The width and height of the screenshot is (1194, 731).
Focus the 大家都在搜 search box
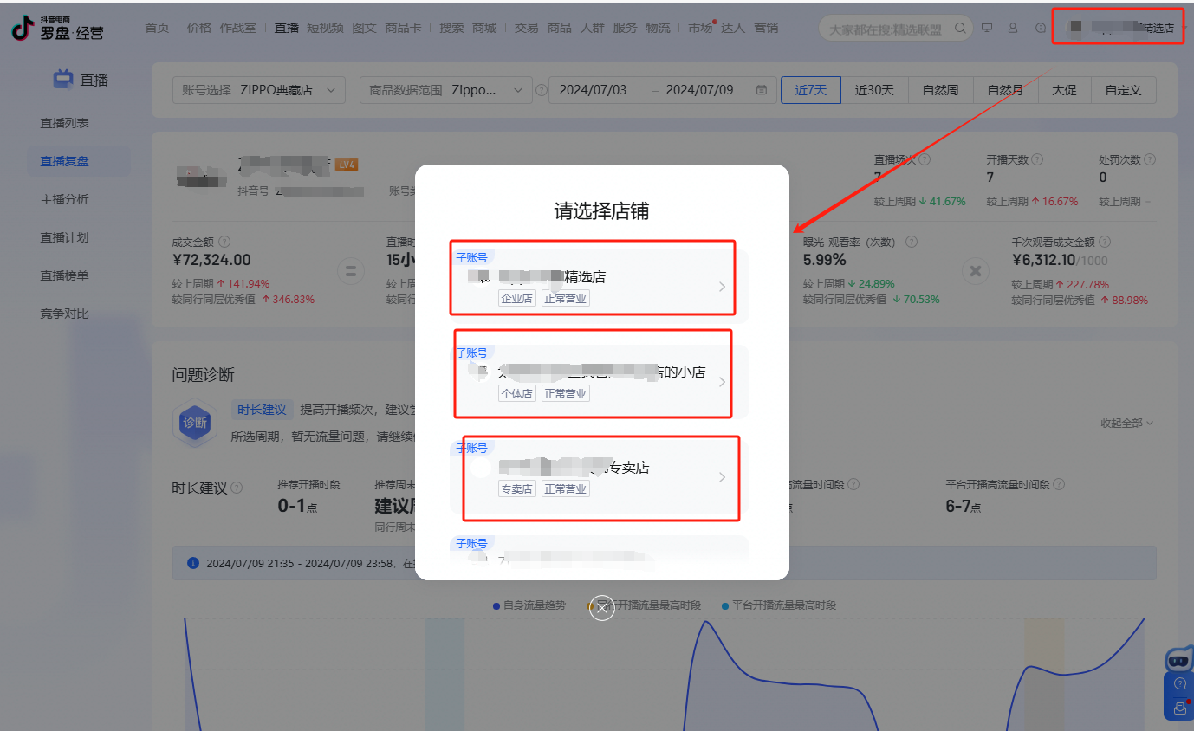(x=895, y=28)
